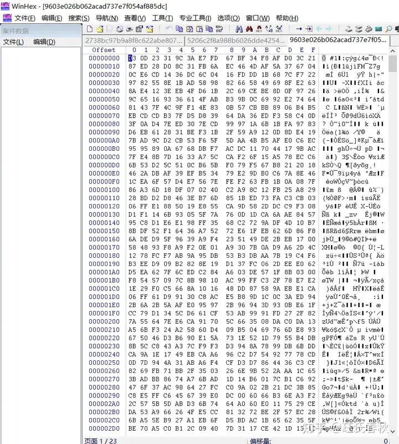Click the Open Folder icon after Properties

click(149, 29)
